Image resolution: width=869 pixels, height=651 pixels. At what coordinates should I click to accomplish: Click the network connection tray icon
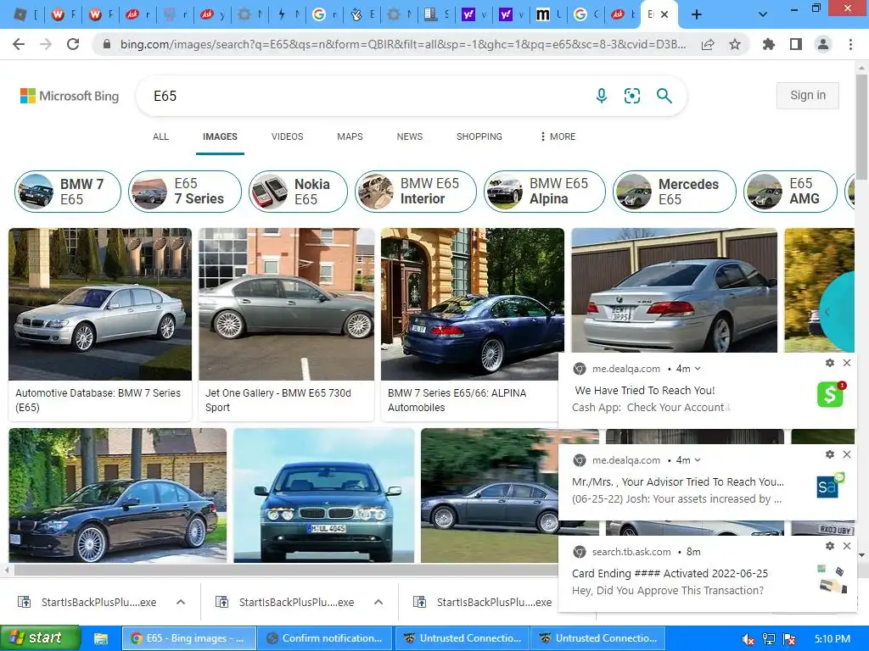coord(769,639)
